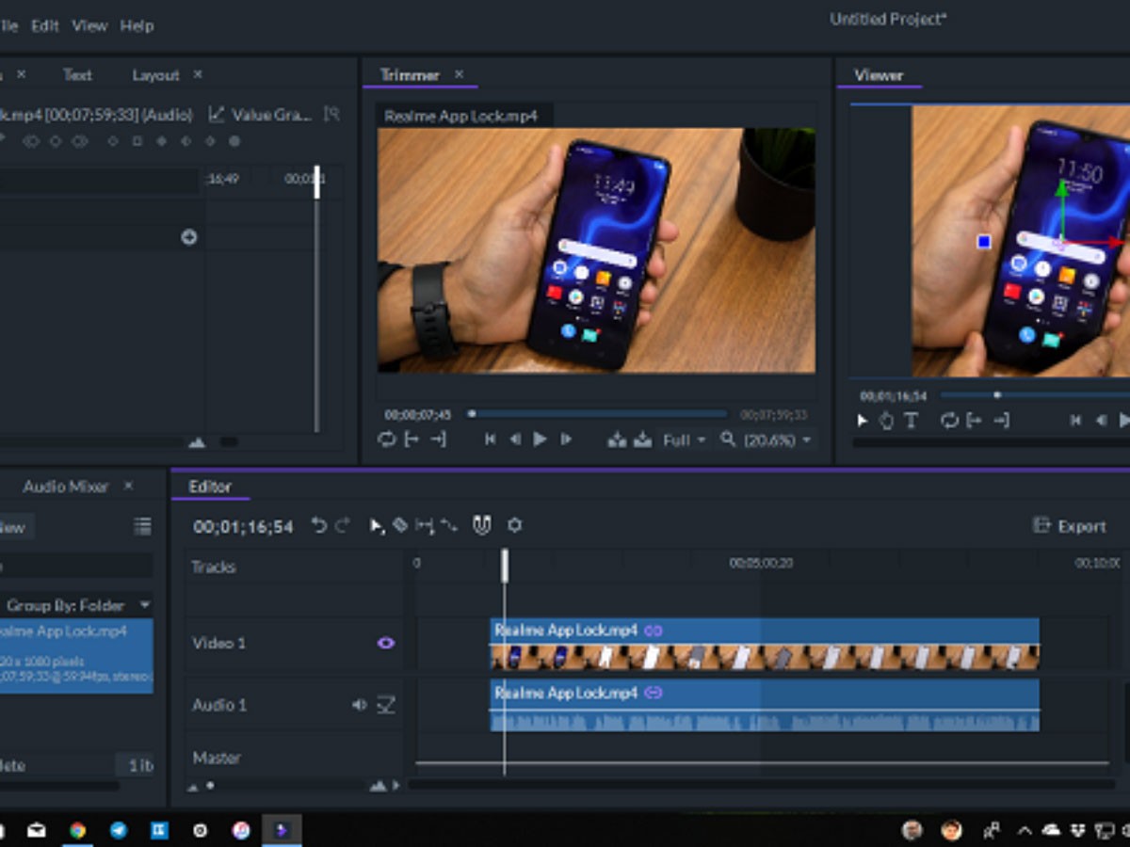
Task: Play the clip in the Trimmer
Action: (x=540, y=439)
